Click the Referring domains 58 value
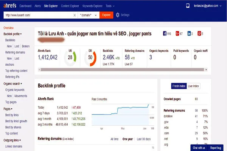Viewport: 227px width, 151px height. click(127, 57)
